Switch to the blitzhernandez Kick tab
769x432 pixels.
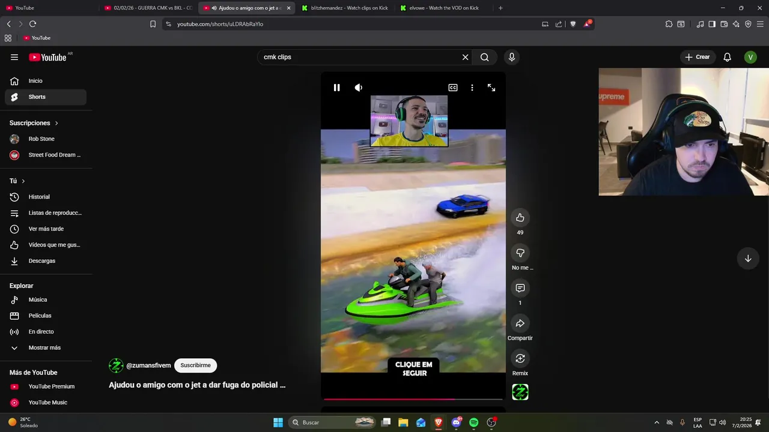(345, 8)
